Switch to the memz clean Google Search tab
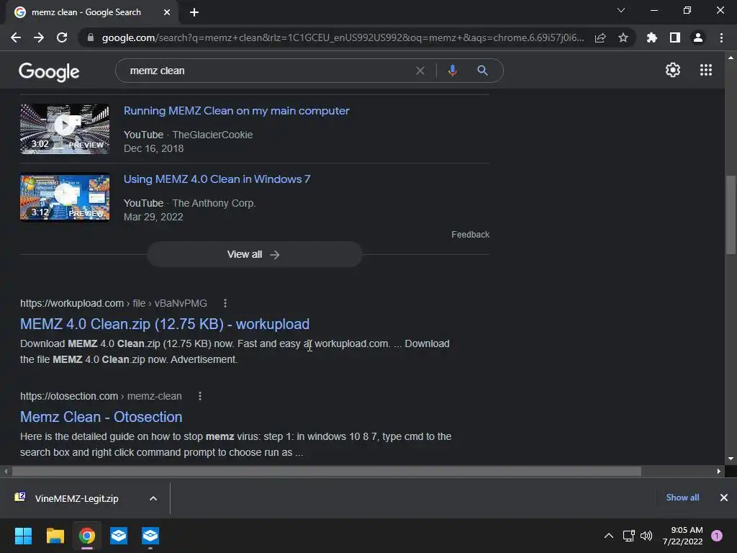This screenshot has width=737, height=553. click(x=86, y=12)
